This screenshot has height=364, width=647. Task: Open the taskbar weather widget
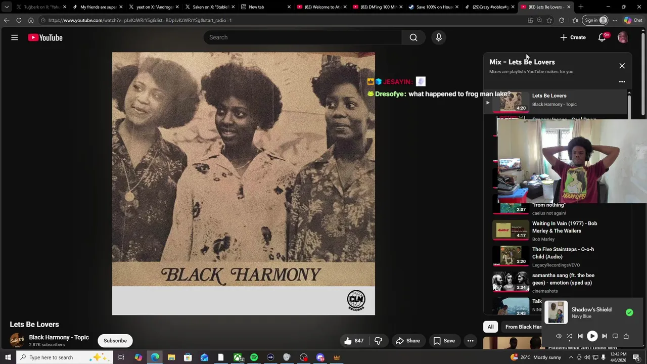coord(536,357)
